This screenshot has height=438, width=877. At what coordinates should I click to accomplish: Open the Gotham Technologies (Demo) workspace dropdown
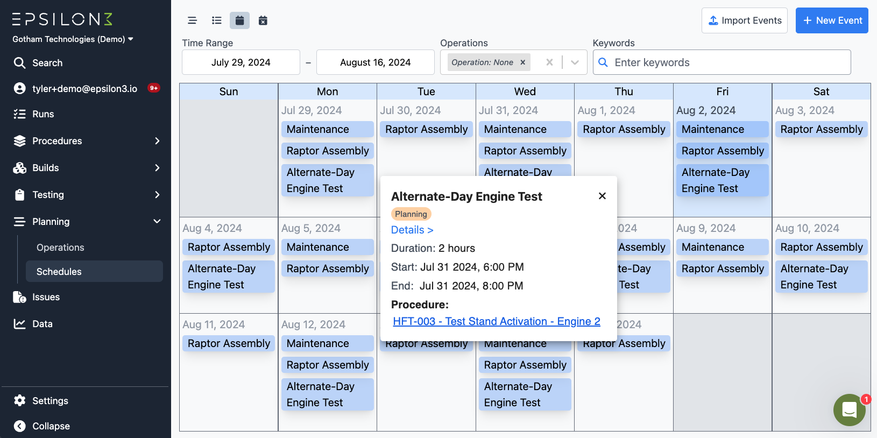click(73, 39)
